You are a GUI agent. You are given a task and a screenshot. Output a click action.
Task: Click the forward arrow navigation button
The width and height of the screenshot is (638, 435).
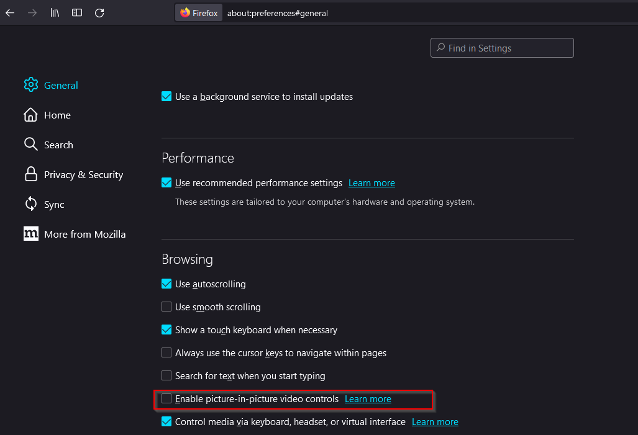pyautogui.click(x=32, y=13)
